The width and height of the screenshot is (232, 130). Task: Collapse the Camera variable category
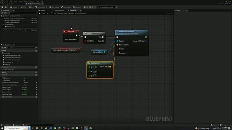tap(1, 77)
